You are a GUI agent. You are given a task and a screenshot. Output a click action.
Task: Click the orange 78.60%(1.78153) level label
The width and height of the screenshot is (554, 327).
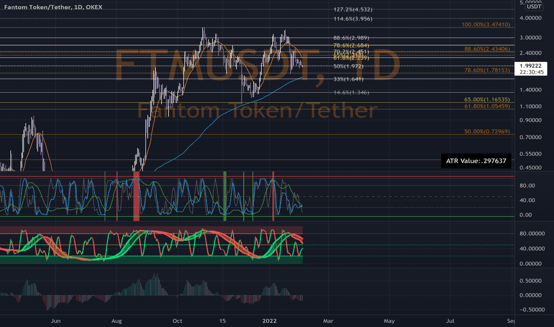click(x=487, y=70)
